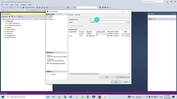Expand the Server Objects node
Viewport: 177px width, 99px height.
coord(4,29)
